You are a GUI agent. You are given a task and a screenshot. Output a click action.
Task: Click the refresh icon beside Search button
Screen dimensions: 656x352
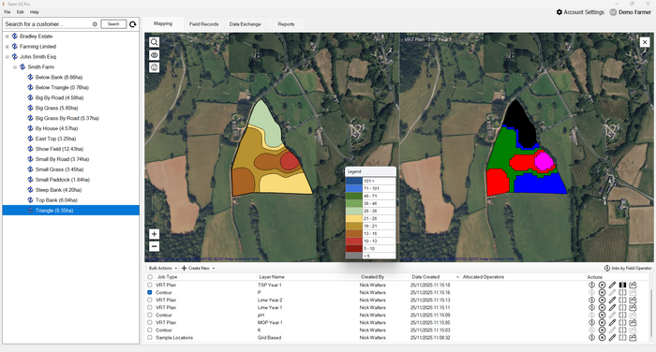[x=133, y=24]
